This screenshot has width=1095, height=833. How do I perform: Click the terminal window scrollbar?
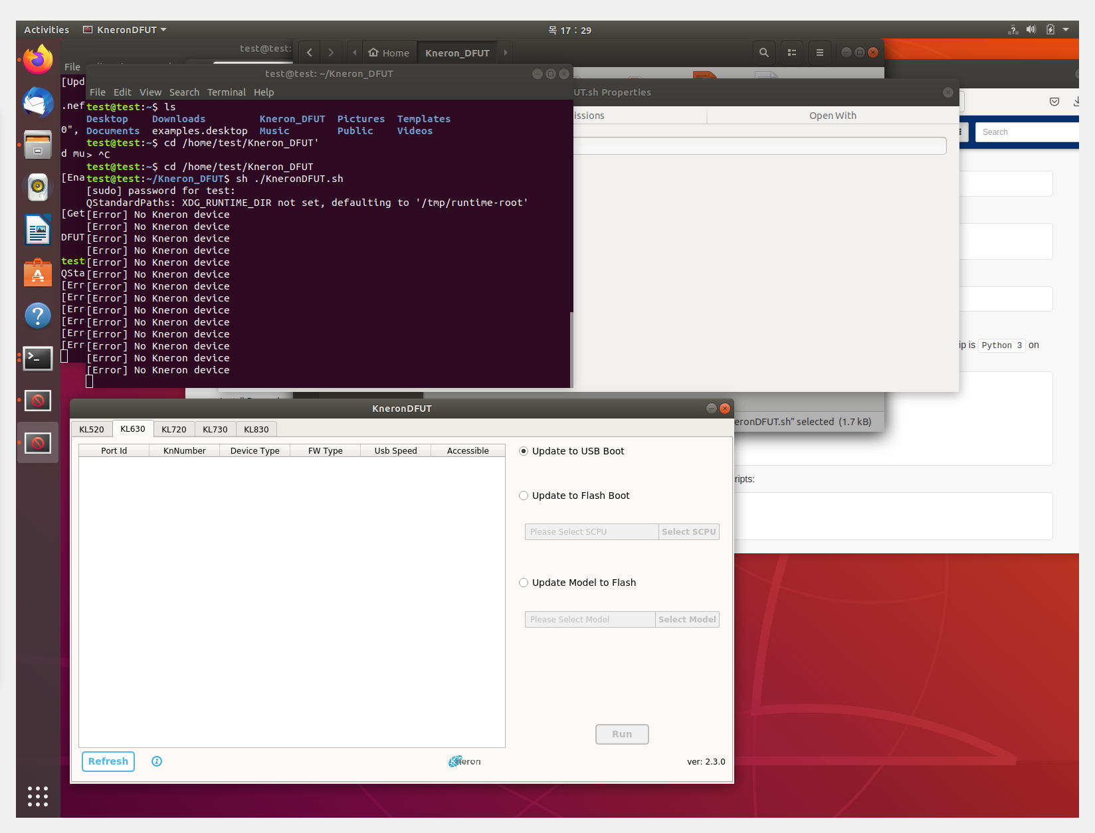(x=571, y=349)
